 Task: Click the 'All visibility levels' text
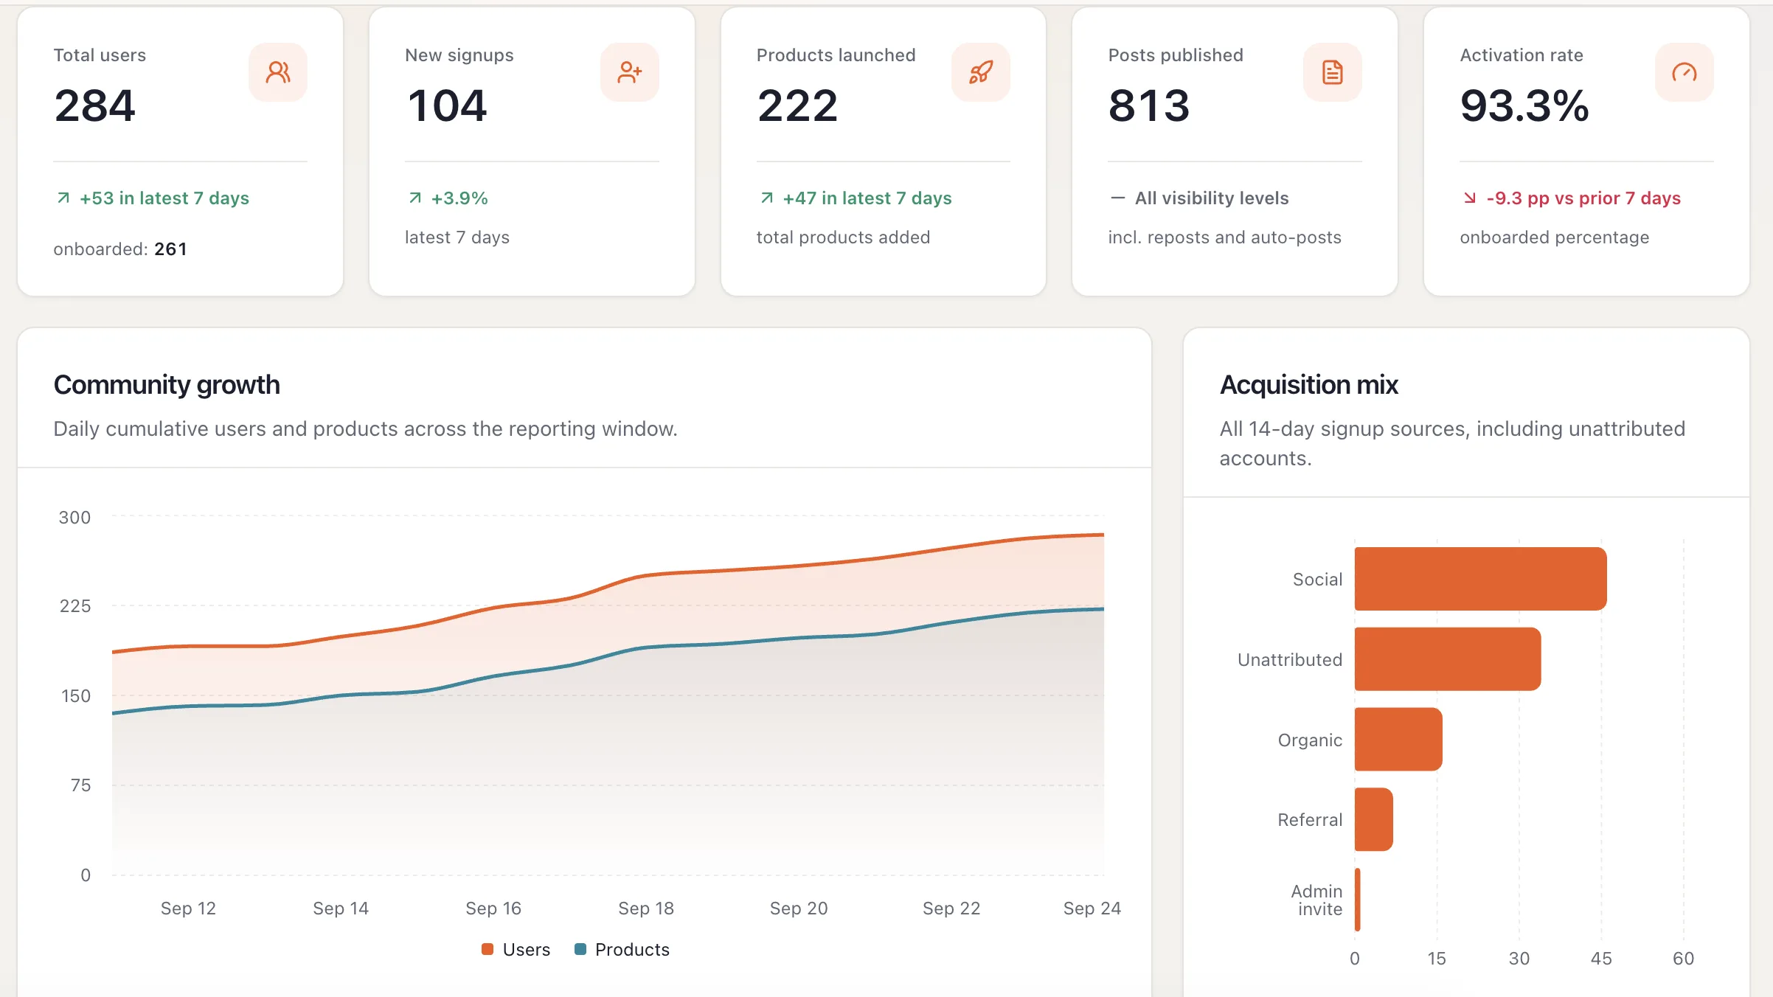pos(1212,198)
